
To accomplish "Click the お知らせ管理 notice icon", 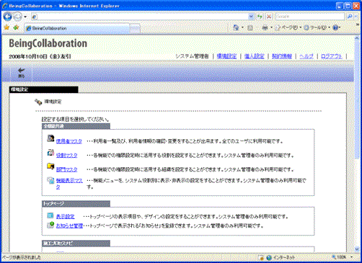I will click(50, 225).
